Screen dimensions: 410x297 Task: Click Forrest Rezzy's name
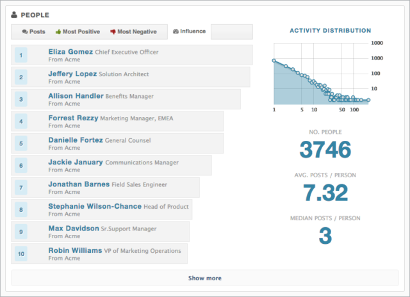[72, 118]
